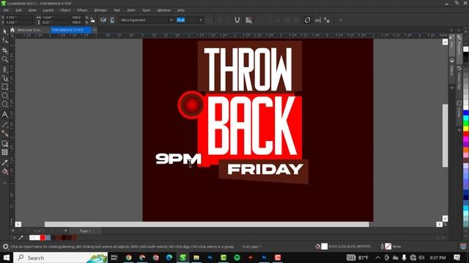
Task: Click the FRIDAY text on canvas
Action: (x=265, y=169)
